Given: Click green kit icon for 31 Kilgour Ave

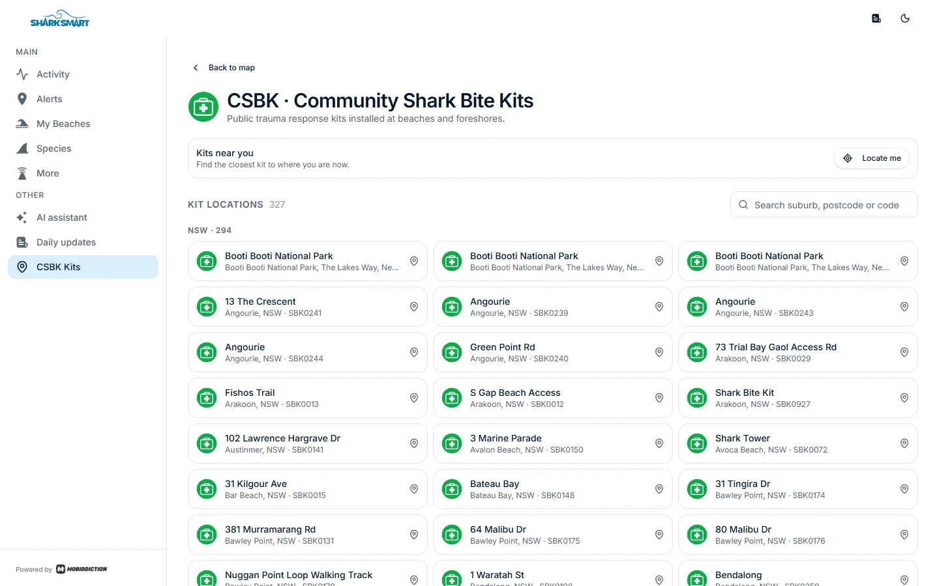Looking at the screenshot, I should point(207,489).
